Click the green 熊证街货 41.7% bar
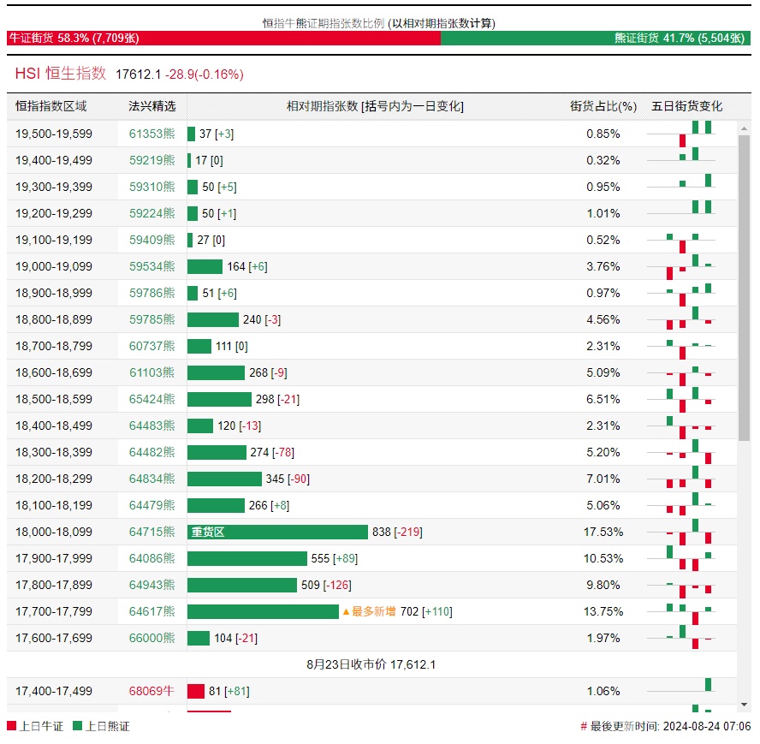 (x=596, y=38)
